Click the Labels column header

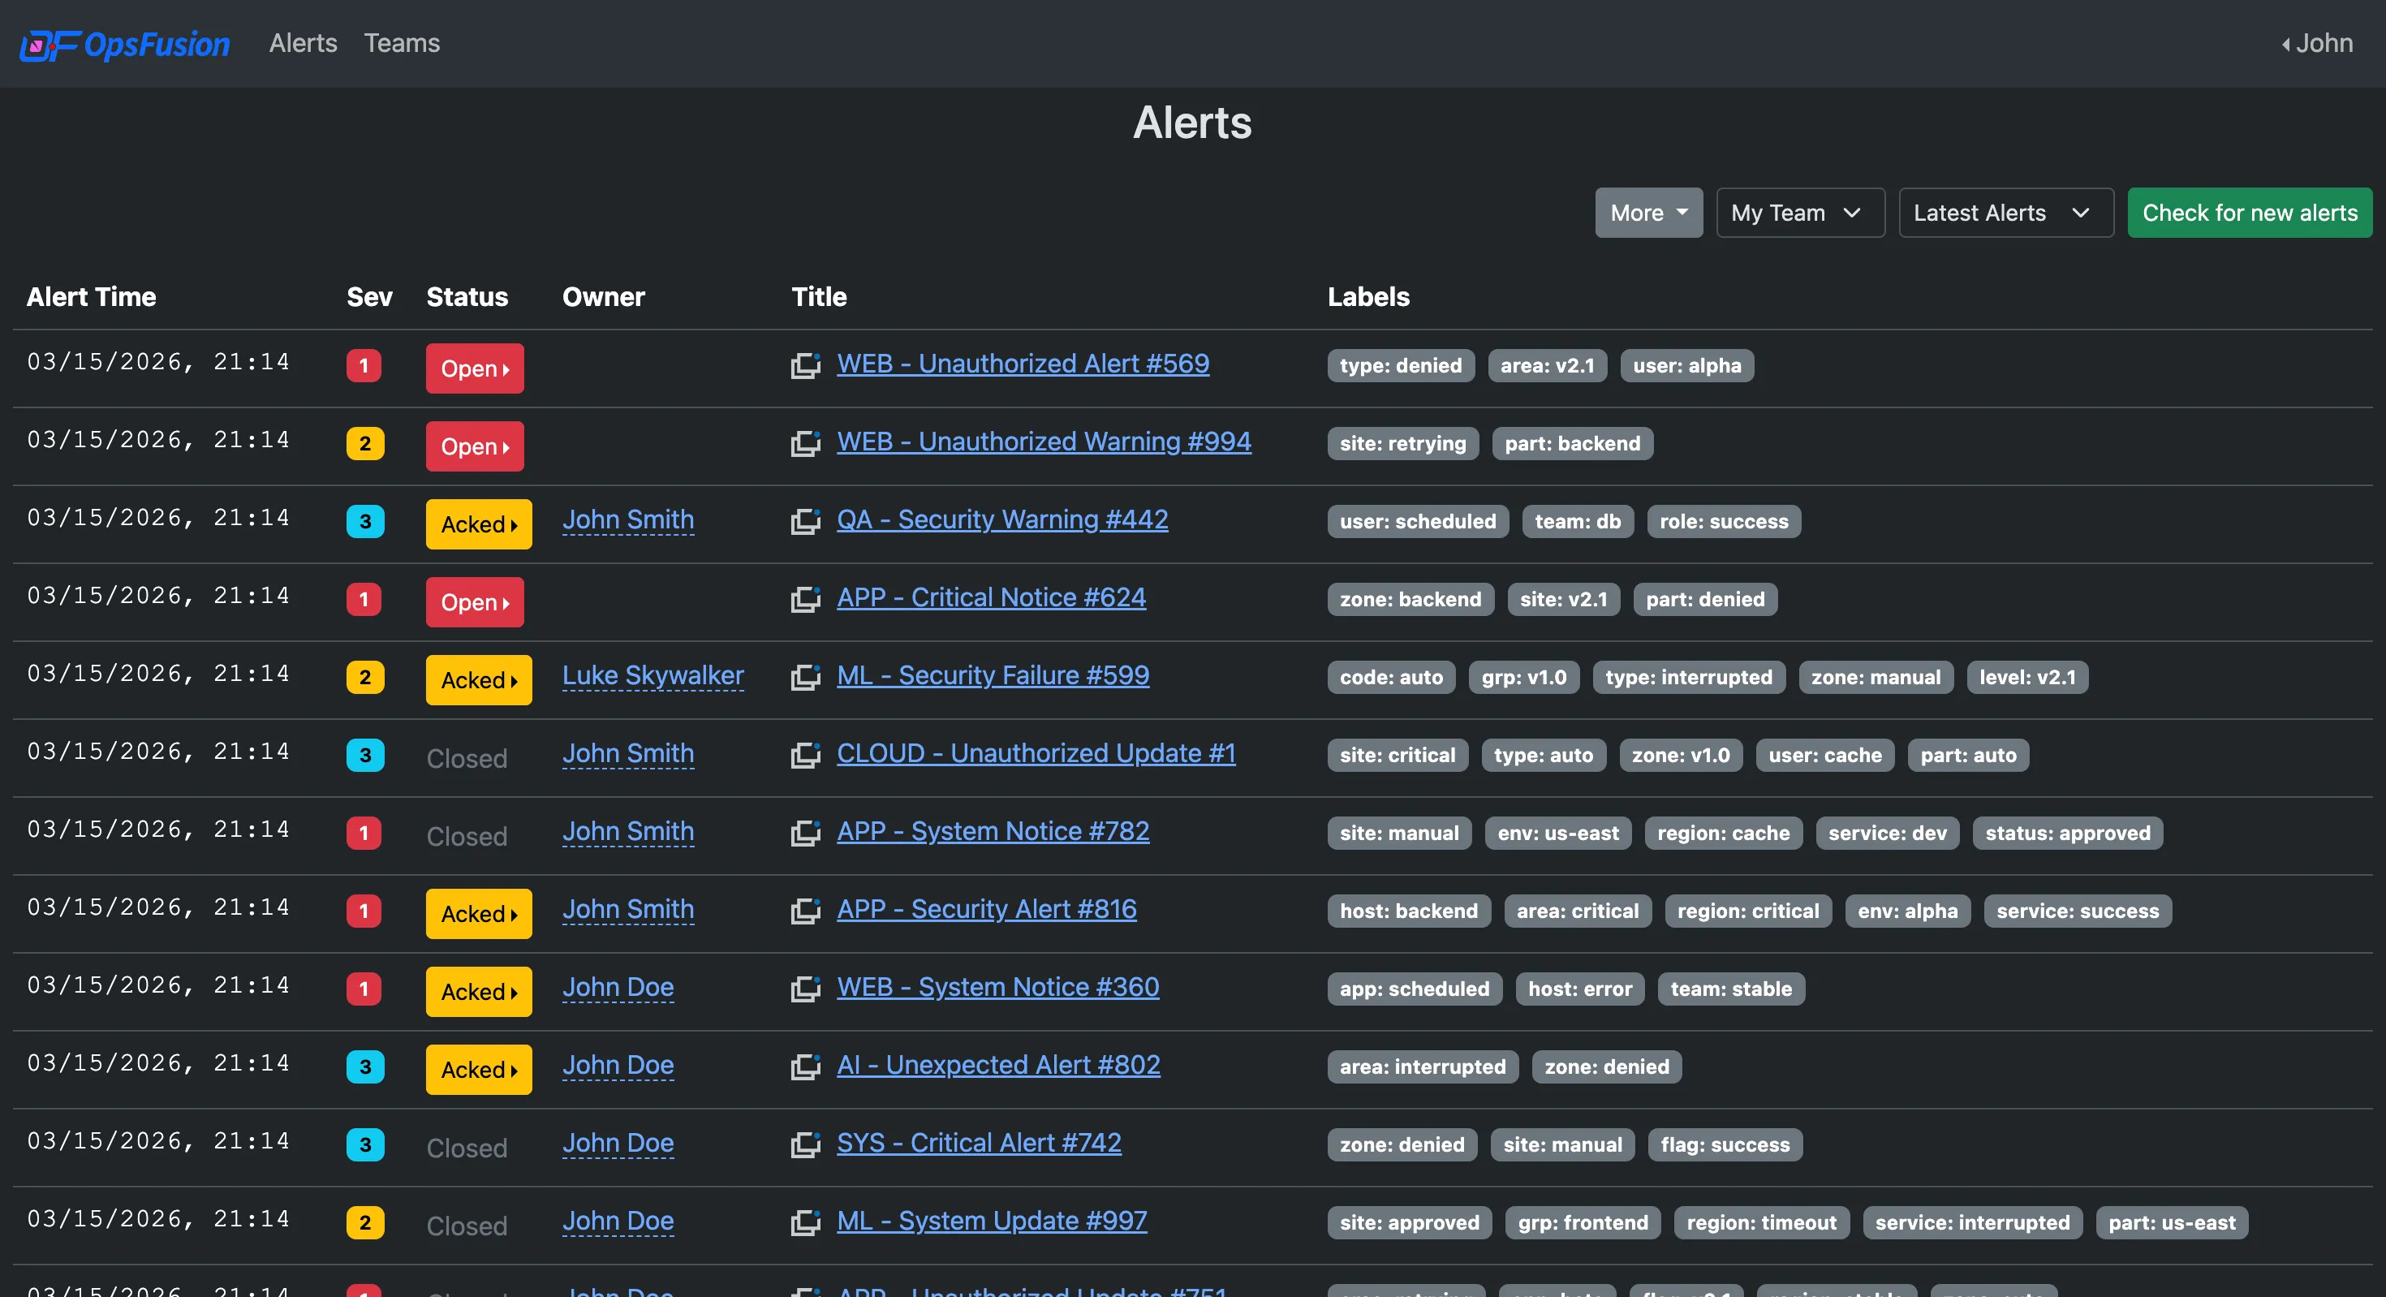(1368, 296)
